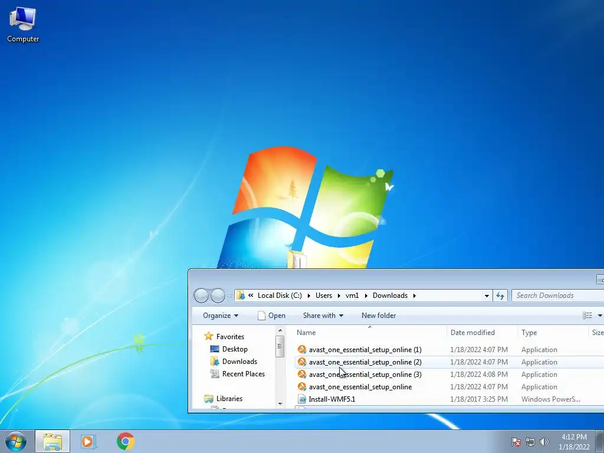Open the view options dropdown arrow

point(600,316)
